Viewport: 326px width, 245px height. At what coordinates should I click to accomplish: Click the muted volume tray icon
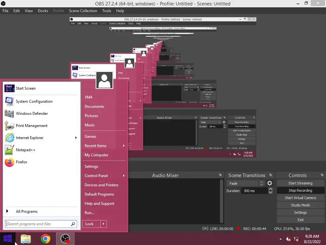click(x=288, y=239)
